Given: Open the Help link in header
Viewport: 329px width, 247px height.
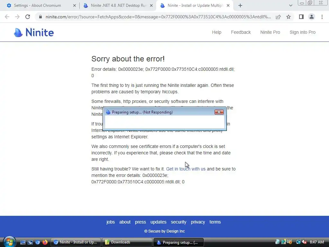Looking at the screenshot, I should [x=217, y=32].
